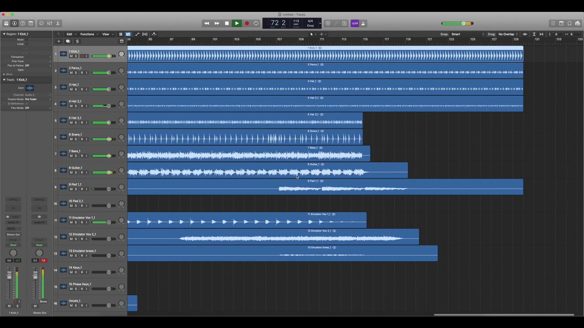Image resolution: width=584 pixels, height=328 pixels.
Task: Stop playback
Action: point(227,23)
